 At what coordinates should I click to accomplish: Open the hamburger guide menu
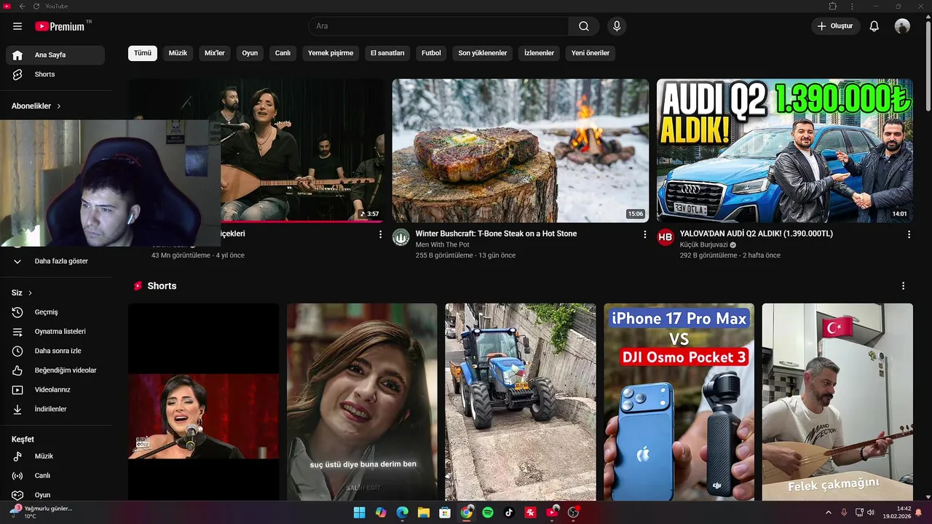point(17,26)
